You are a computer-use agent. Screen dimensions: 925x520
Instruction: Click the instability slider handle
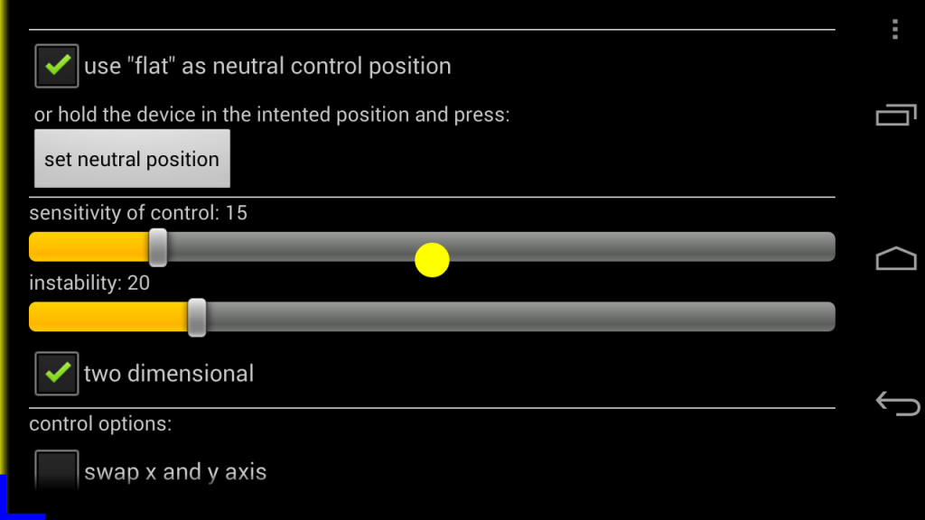tap(197, 317)
